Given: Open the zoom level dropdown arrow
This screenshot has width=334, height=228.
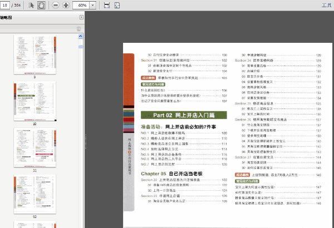Looking at the screenshot, I should pyautogui.click(x=92, y=5).
